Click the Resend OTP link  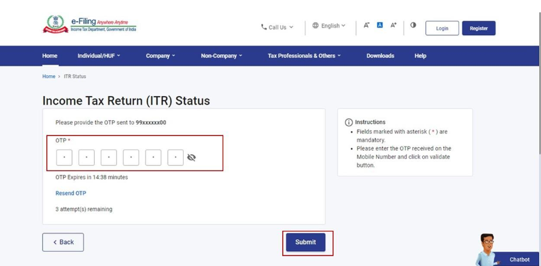[71, 193]
